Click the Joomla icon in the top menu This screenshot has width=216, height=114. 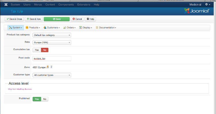[x=6, y=5]
